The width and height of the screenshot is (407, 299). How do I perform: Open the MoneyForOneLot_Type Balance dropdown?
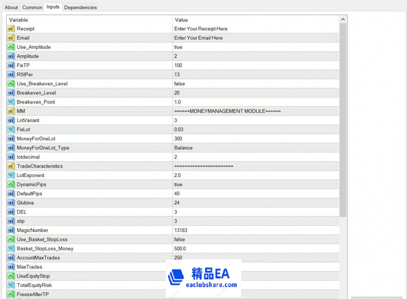(256, 148)
